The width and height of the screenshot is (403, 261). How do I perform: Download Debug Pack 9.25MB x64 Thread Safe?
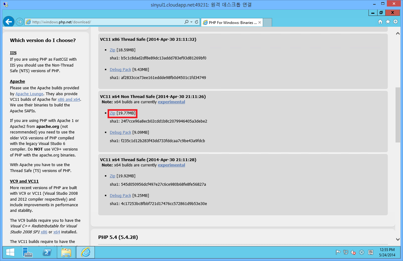point(120,196)
